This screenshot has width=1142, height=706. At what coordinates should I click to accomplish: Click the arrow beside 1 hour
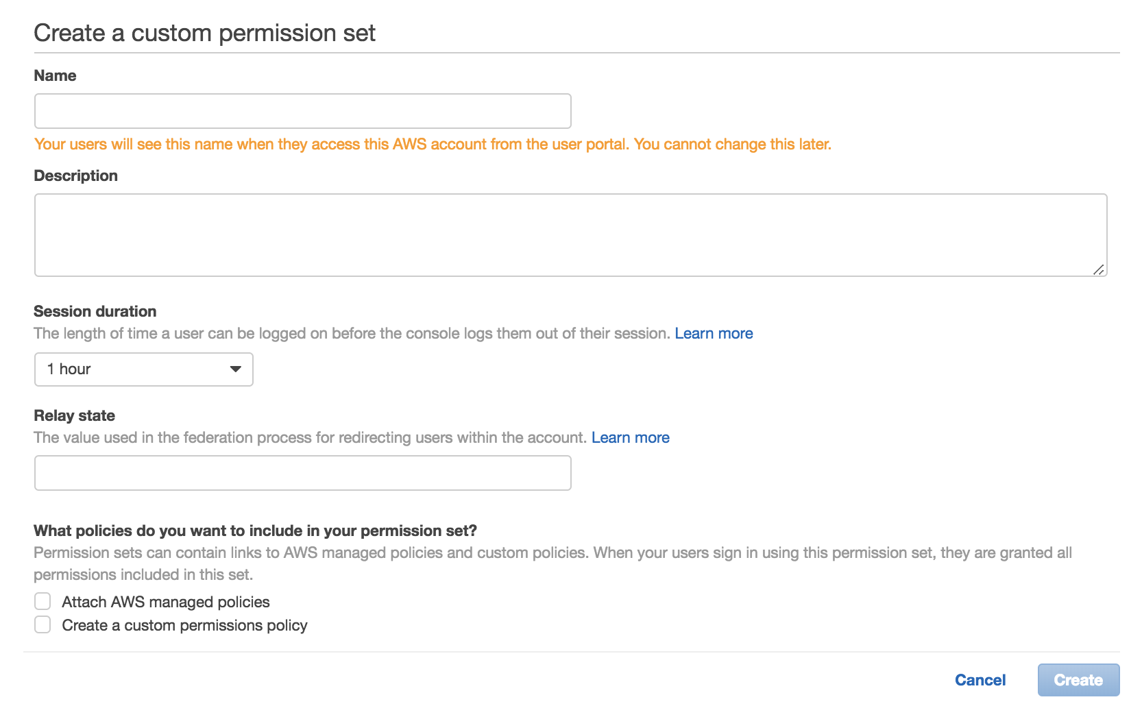(x=236, y=369)
